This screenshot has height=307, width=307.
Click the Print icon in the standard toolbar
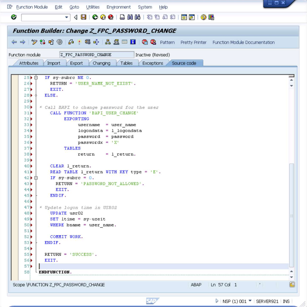click(x=122, y=17)
